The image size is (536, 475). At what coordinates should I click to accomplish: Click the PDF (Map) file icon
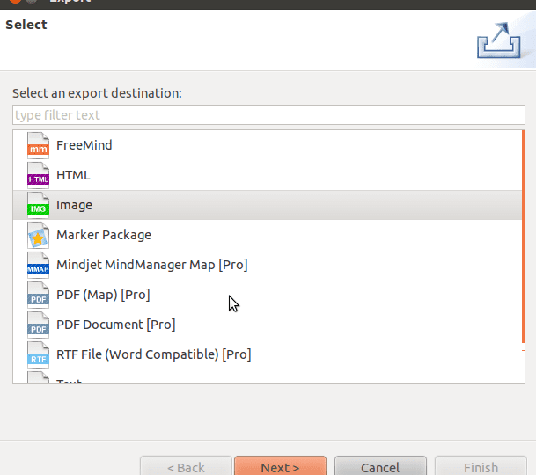[38, 295]
